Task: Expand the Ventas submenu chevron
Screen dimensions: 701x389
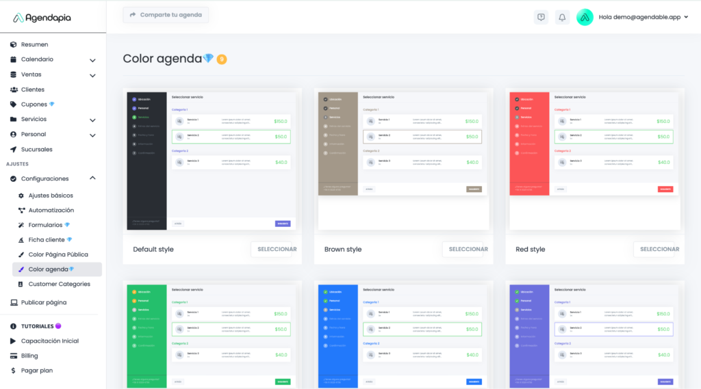Action: click(x=92, y=75)
